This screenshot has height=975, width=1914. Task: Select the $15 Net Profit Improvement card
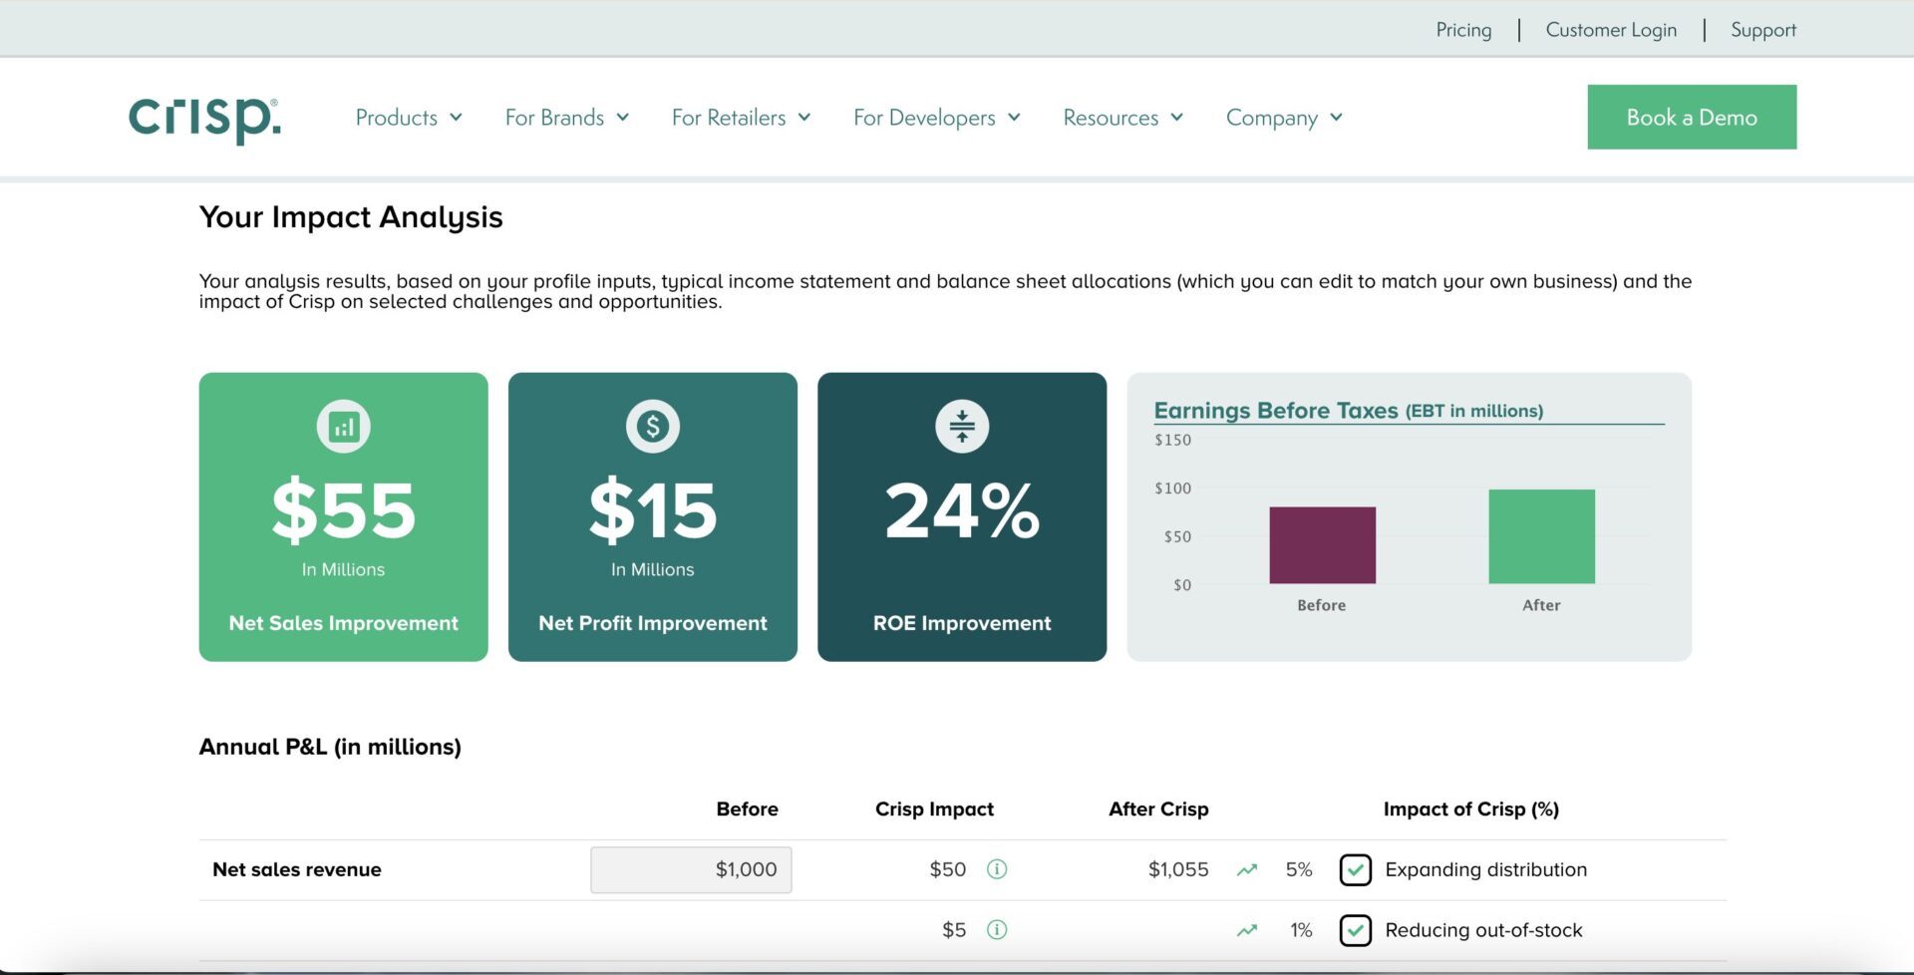coord(653,516)
